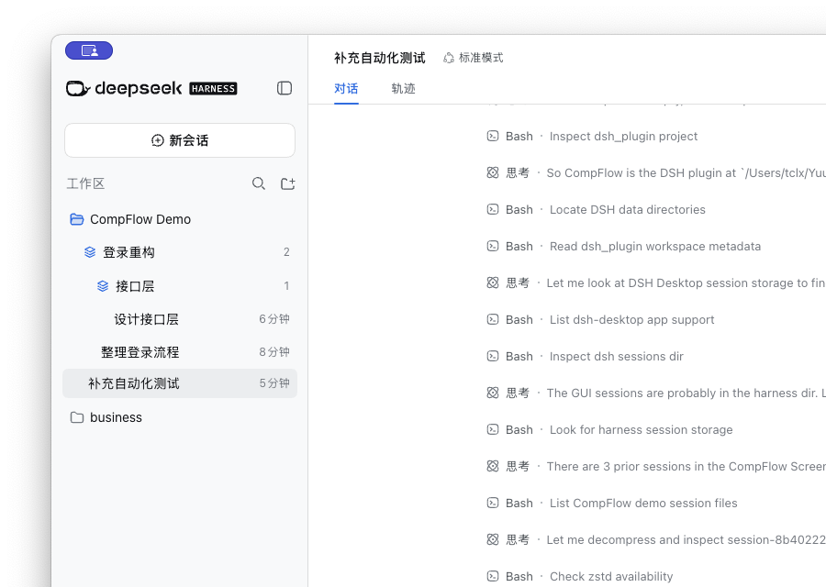This screenshot has width=826, height=587.
Task: Click the workspace search magnifier icon
Action: [259, 183]
